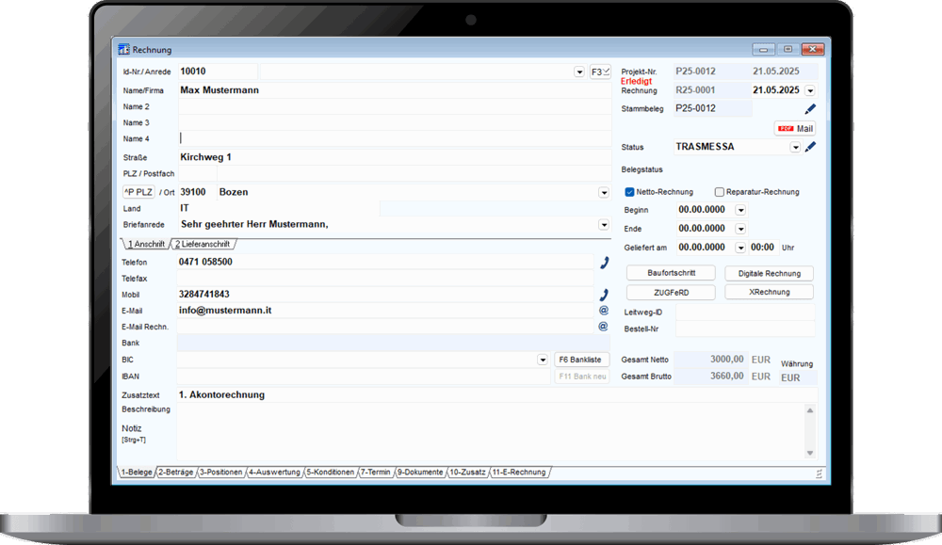Dial the Mobil number via phone icon
The height and width of the screenshot is (545, 942).
pyautogui.click(x=604, y=295)
